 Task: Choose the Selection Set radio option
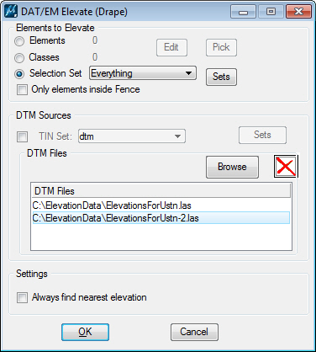pyautogui.click(x=19, y=74)
